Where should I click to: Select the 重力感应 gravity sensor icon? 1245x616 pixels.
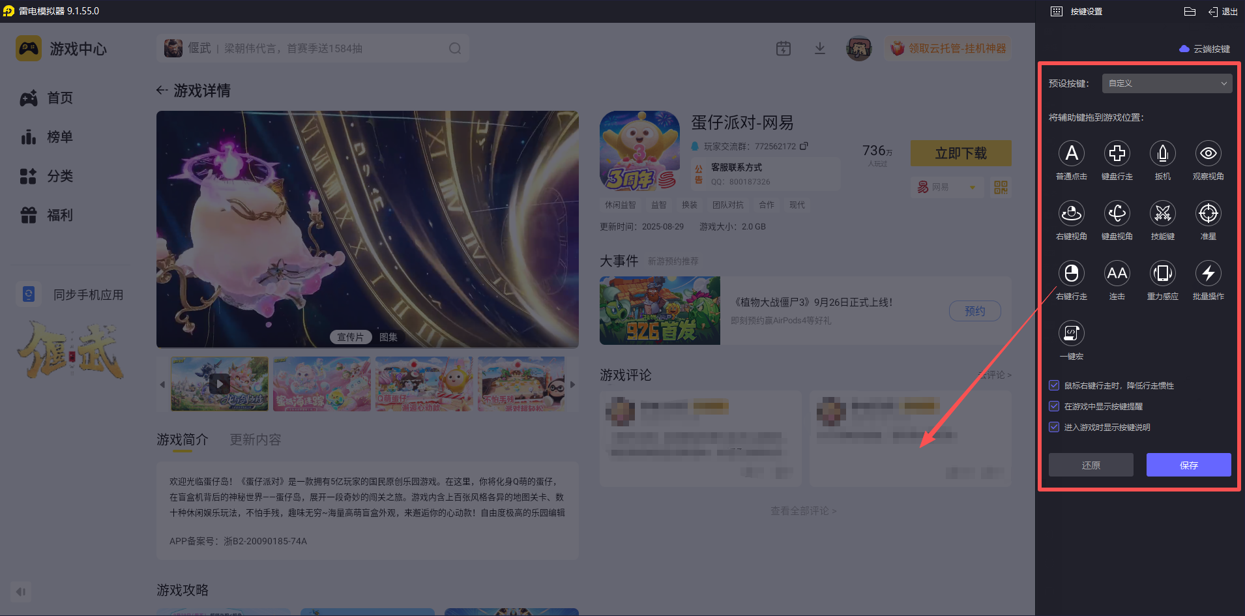tap(1162, 273)
